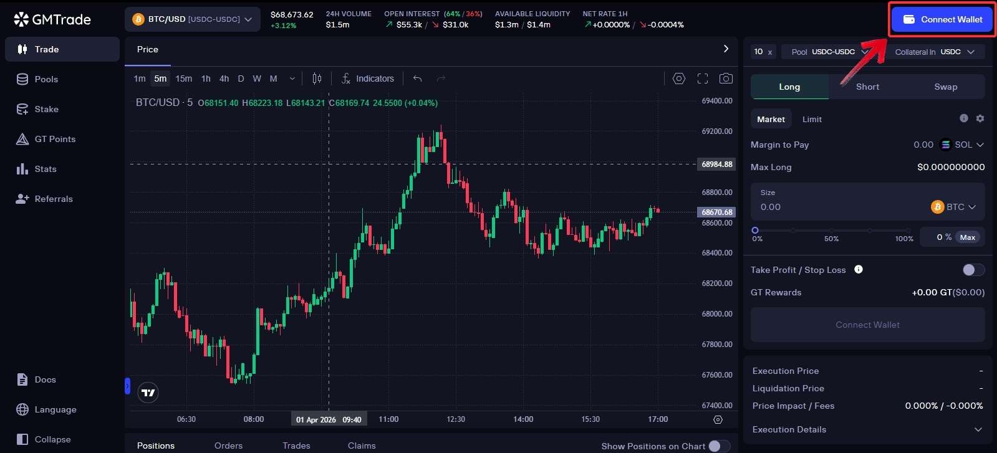Open the order settings gear icon
Image resolution: width=997 pixels, height=453 pixels.
pos(980,118)
